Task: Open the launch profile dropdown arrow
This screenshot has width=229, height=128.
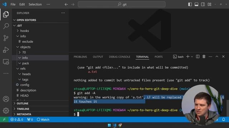Action: click(192, 57)
